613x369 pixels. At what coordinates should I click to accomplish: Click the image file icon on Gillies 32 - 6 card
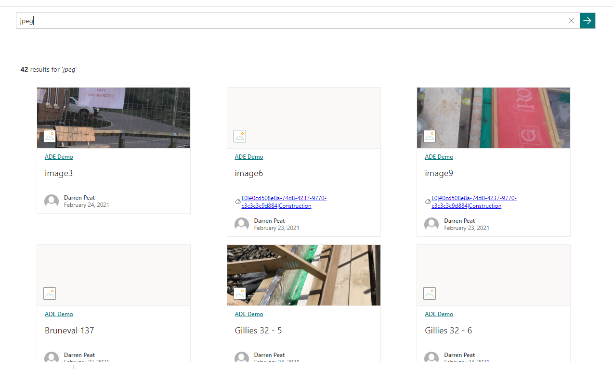pos(430,293)
